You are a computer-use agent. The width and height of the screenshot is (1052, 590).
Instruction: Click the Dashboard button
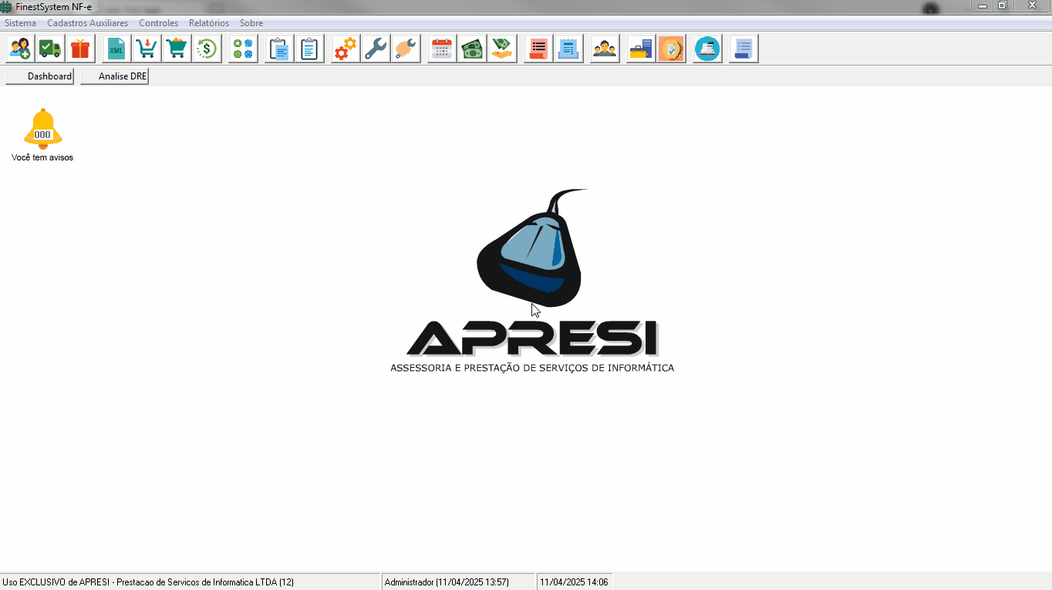[x=40, y=76]
